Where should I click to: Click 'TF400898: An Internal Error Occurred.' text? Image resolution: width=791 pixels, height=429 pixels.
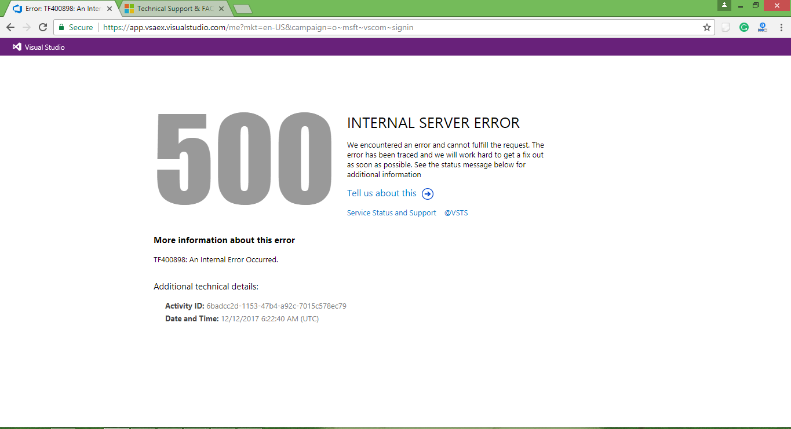pyautogui.click(x=216, y=260)
